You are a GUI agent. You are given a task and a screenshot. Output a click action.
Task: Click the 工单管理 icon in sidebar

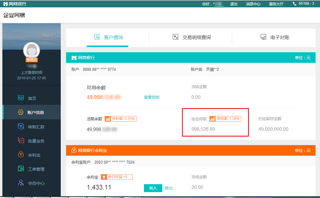(21, 169)
